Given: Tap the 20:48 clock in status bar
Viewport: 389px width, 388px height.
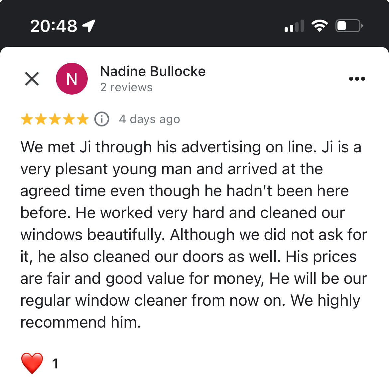Looking at the screenshot, I should [x=54, y=26].
